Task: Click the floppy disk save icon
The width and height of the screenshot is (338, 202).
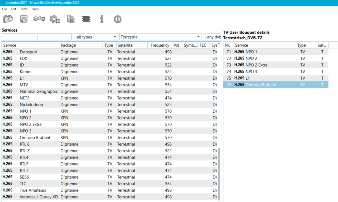Action: coord(24,19)
